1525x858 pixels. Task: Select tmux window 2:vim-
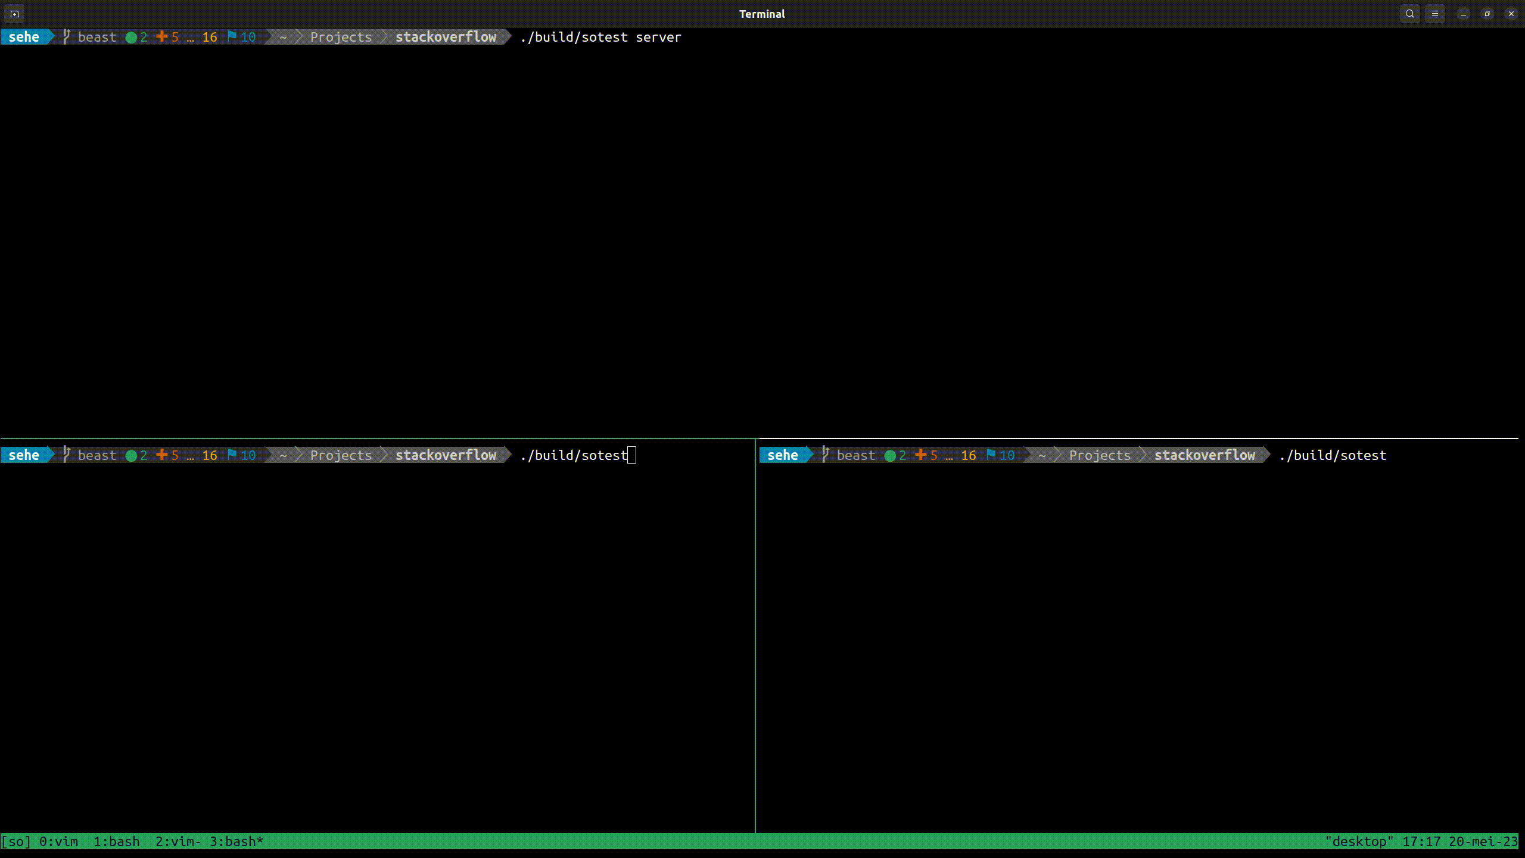(x=177, y=841)
